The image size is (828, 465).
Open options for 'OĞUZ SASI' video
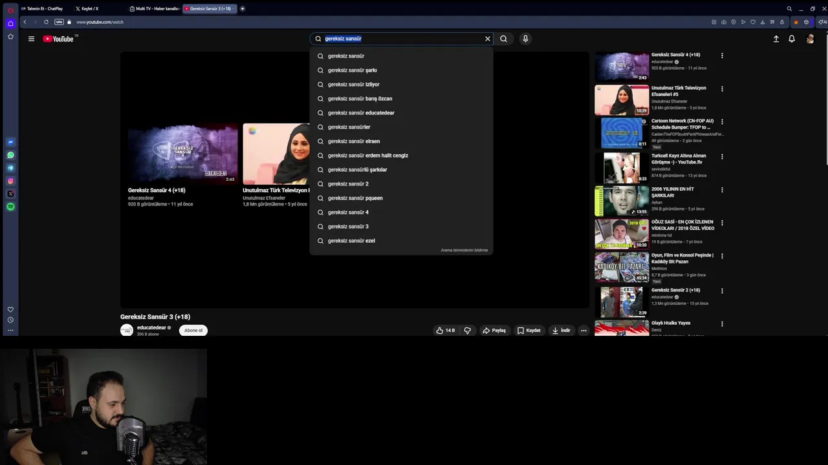[722, 223]
